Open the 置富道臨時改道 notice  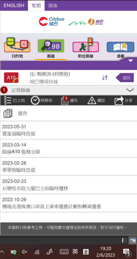click(x=68, y=130)
